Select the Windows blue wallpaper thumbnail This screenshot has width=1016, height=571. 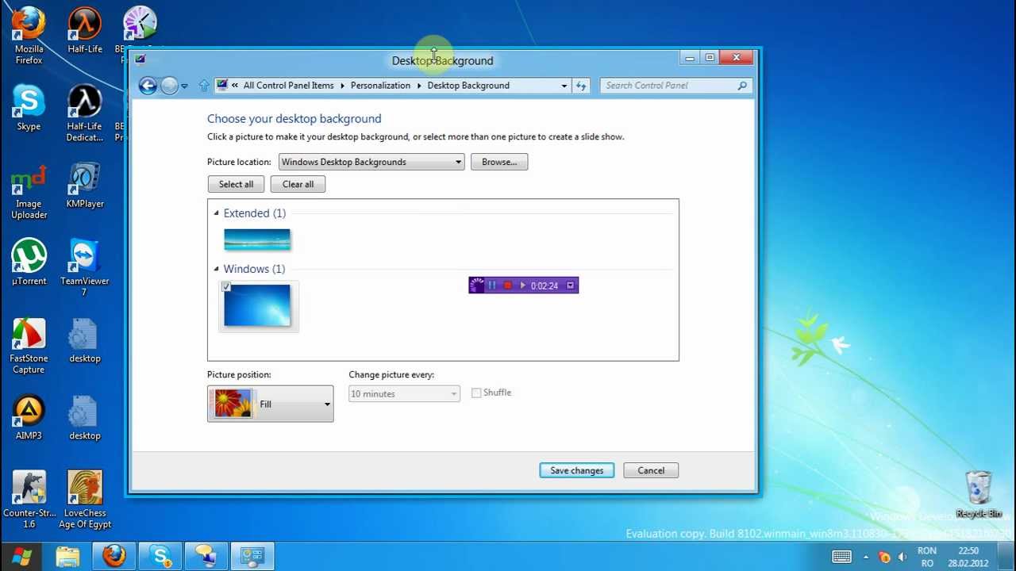pyautogui.click(x=257, y=305)
